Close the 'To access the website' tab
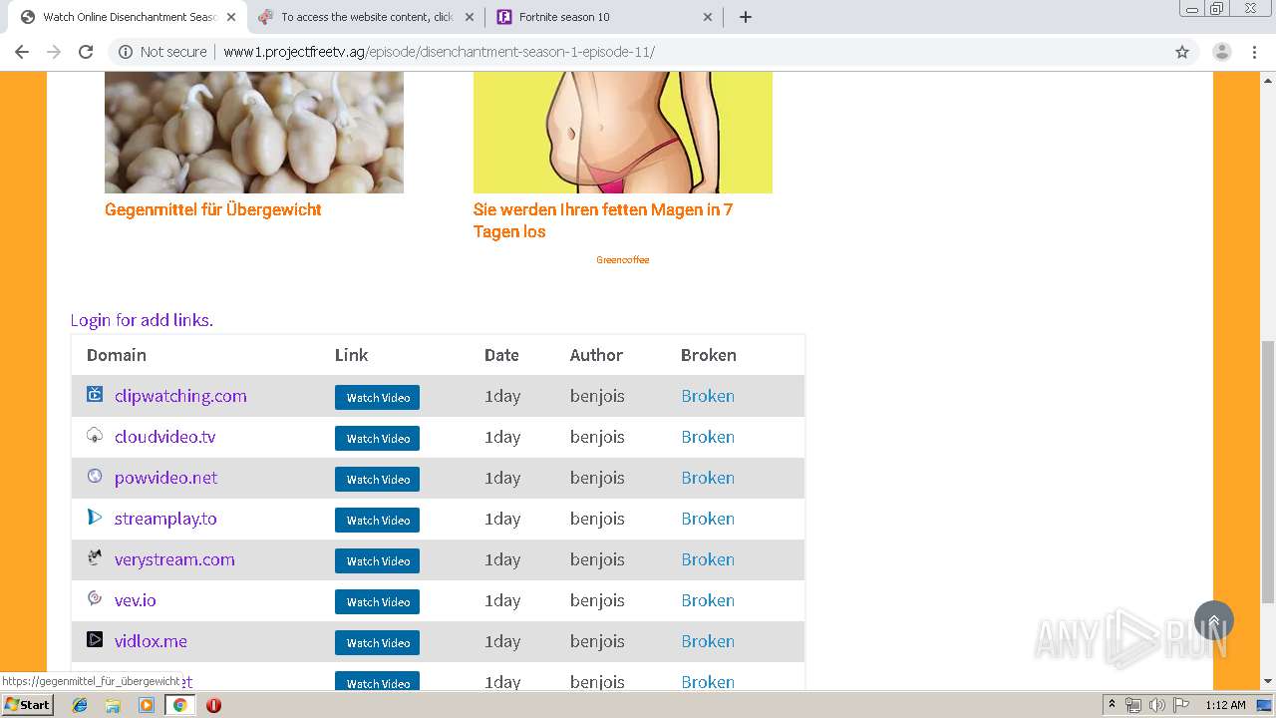The width and height of the screenshot is (1276, 718). click(470, 17)
